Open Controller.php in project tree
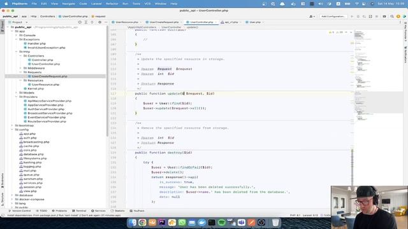 (x=40, y=60)
